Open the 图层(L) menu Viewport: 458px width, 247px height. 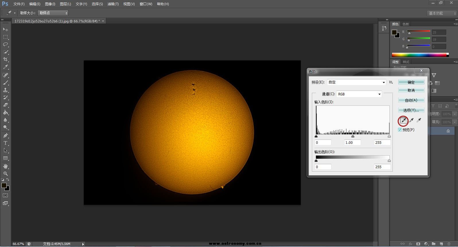tap(65, 4)
